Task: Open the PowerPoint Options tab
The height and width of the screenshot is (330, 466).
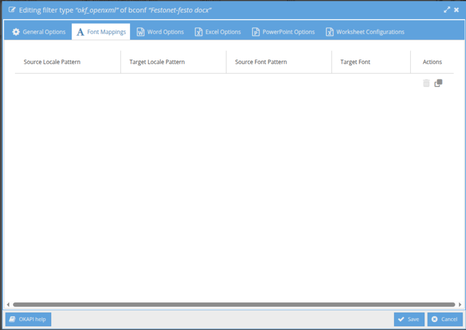Action: point(283,32)
